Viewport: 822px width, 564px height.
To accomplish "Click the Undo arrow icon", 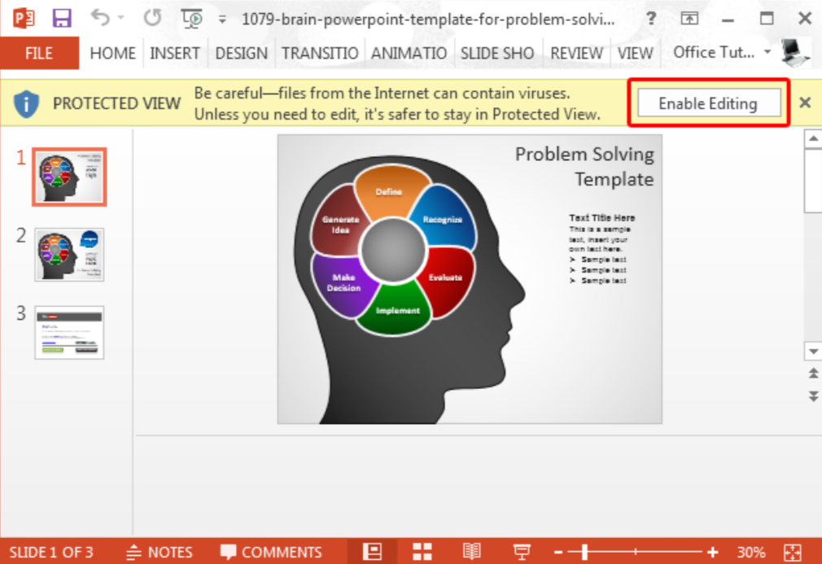I will click(x=100, y=18).
